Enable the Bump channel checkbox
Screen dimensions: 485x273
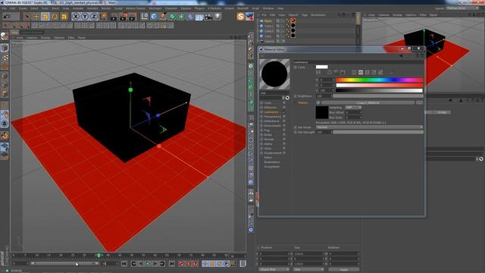[284, 135]
